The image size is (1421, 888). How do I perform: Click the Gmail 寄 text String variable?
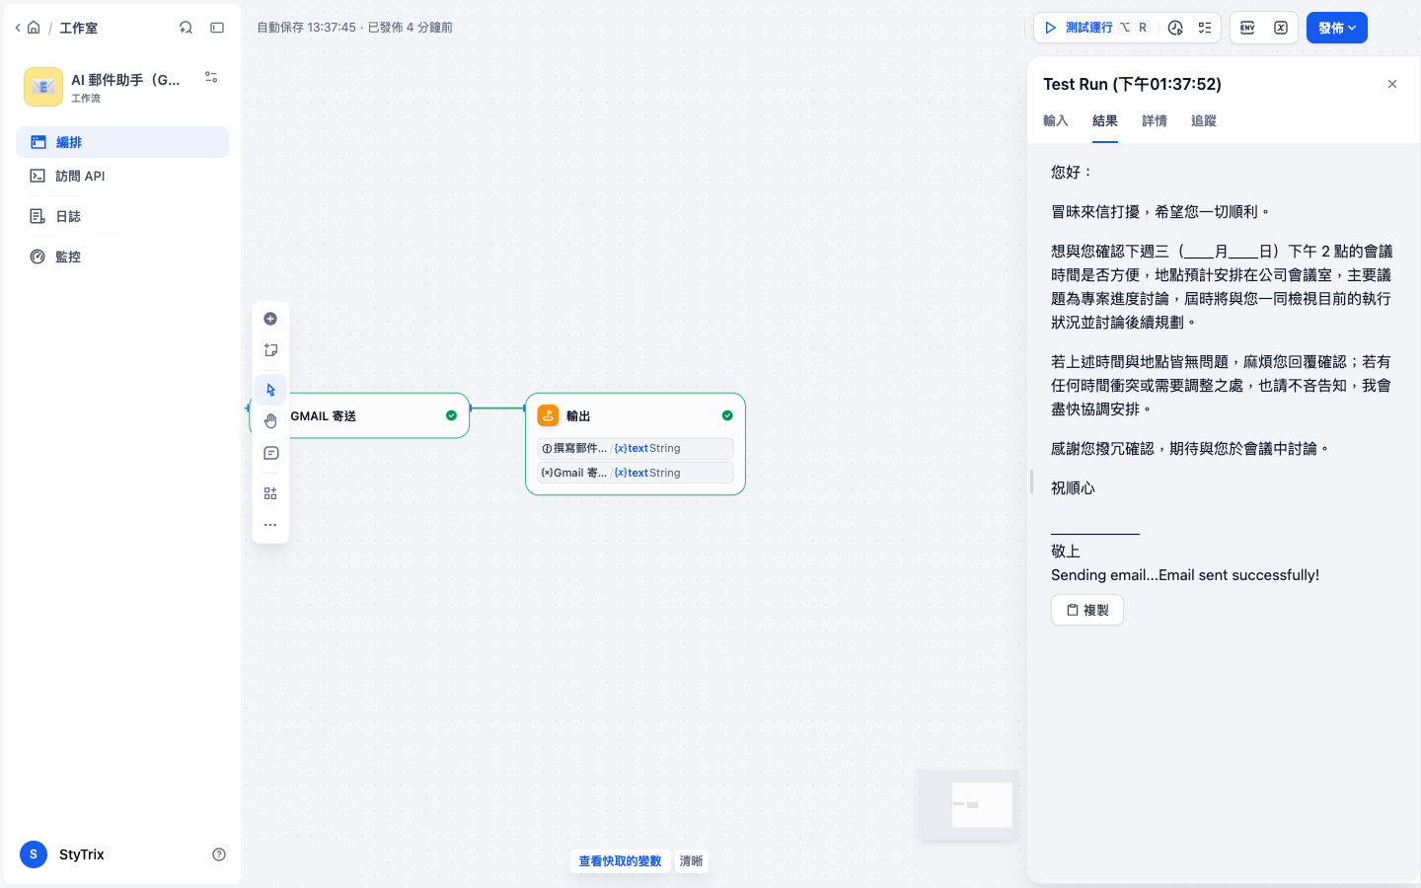[x=636, y=473]
